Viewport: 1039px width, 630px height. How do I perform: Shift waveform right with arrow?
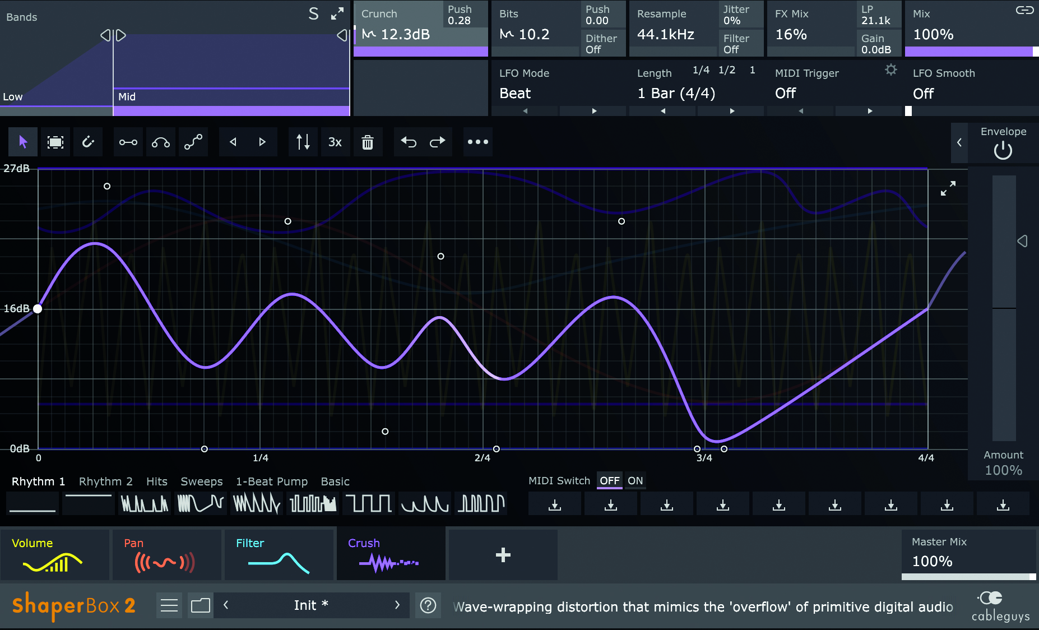pyautogui.click(x=262, y=142)
